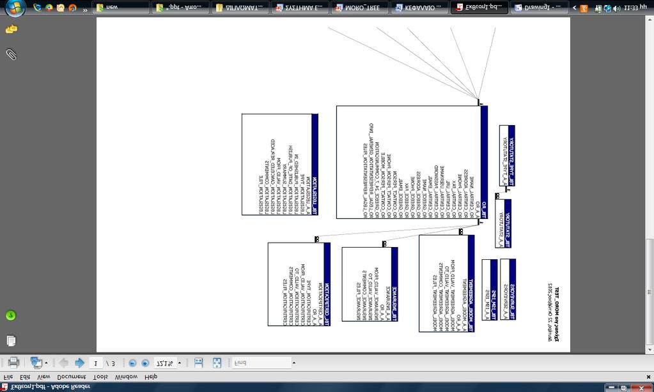Click the current page number field
This screenshot has height=392, width=654.
point(95,363)
